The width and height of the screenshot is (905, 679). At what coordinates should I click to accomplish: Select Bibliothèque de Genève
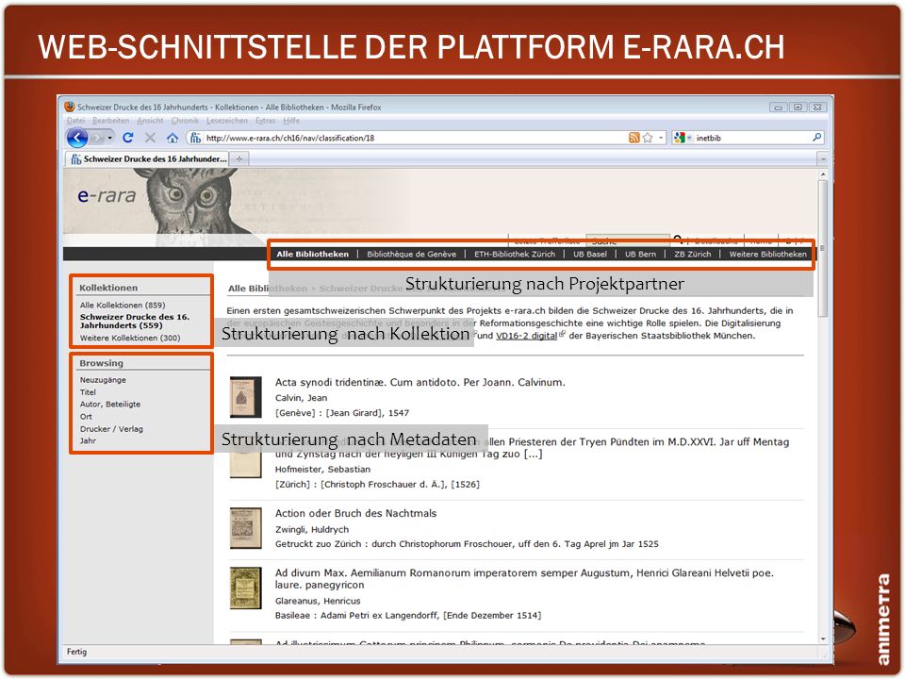[412, 254]
